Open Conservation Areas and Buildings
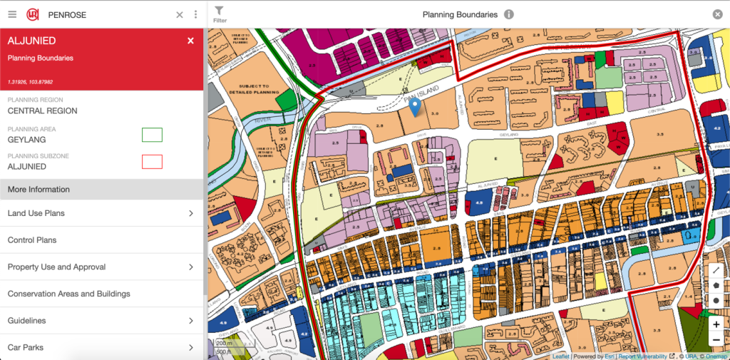Viewport: 730px width, 360px height. coord(101,294)
